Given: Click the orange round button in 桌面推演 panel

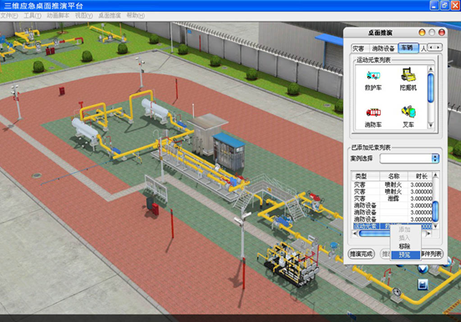Looking at the screenshot, I should (422, 33).
